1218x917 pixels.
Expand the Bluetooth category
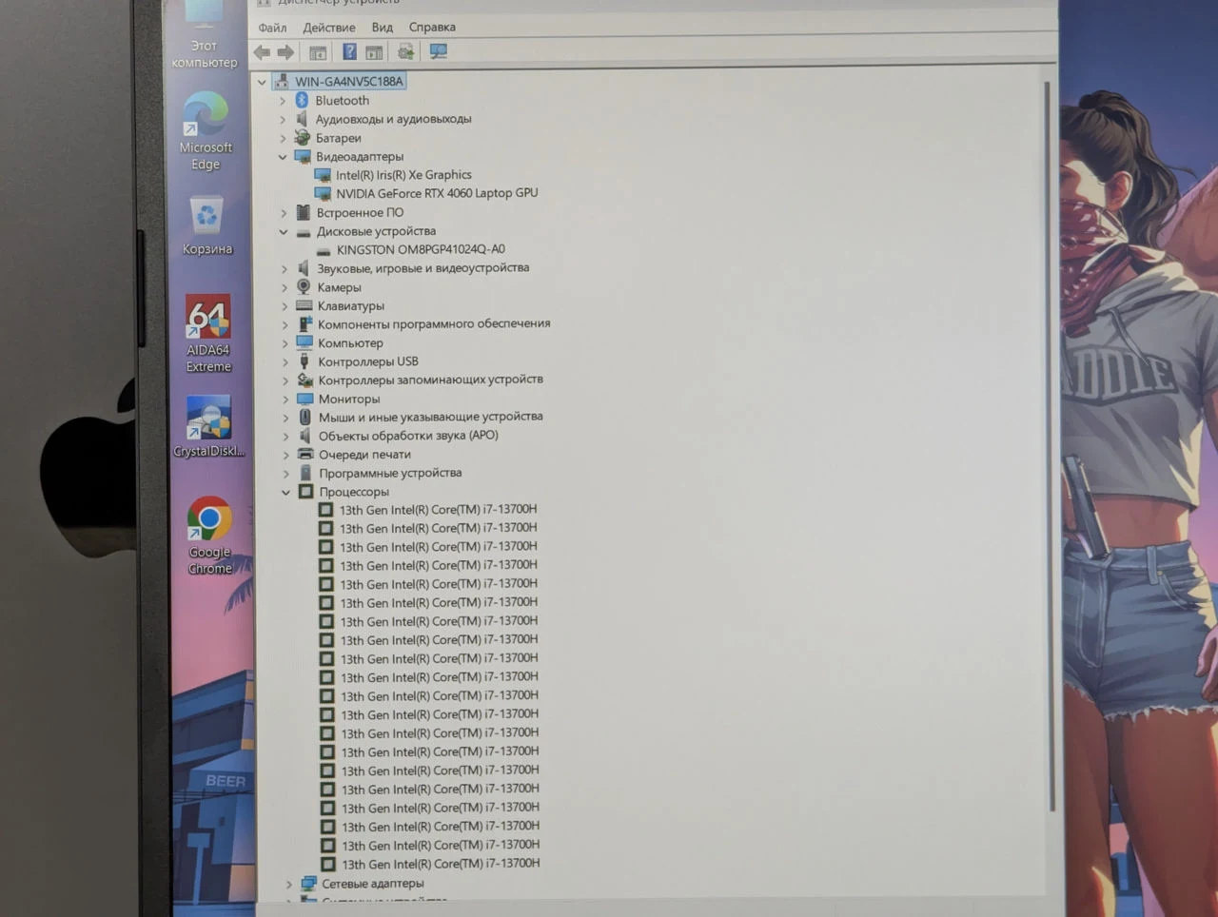(x=283, y=101)
